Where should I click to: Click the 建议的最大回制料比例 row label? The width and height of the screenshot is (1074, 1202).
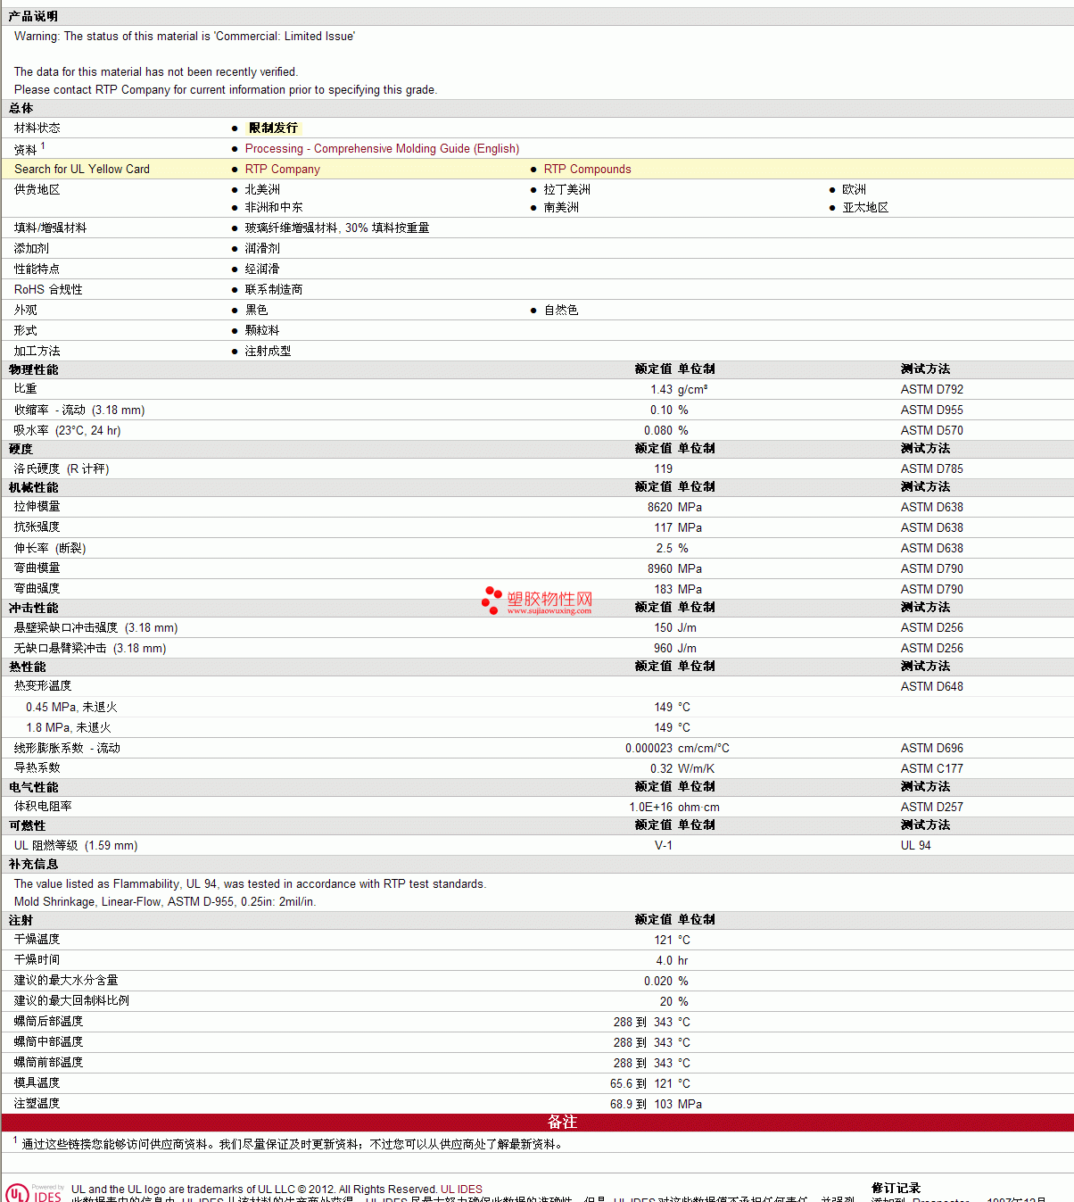71,1001
